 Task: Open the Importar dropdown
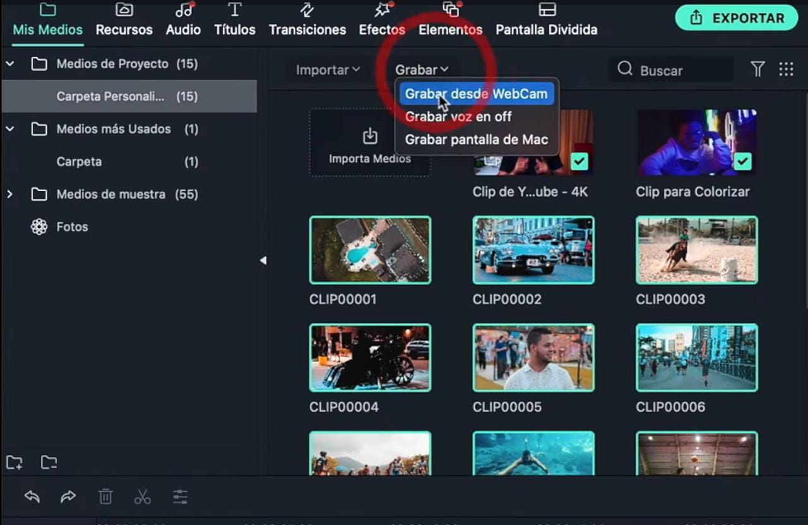coord(328,70)
